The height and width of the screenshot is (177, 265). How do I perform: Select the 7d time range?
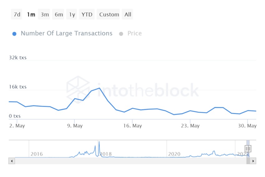pyautogui.click(x=17, y=14)
